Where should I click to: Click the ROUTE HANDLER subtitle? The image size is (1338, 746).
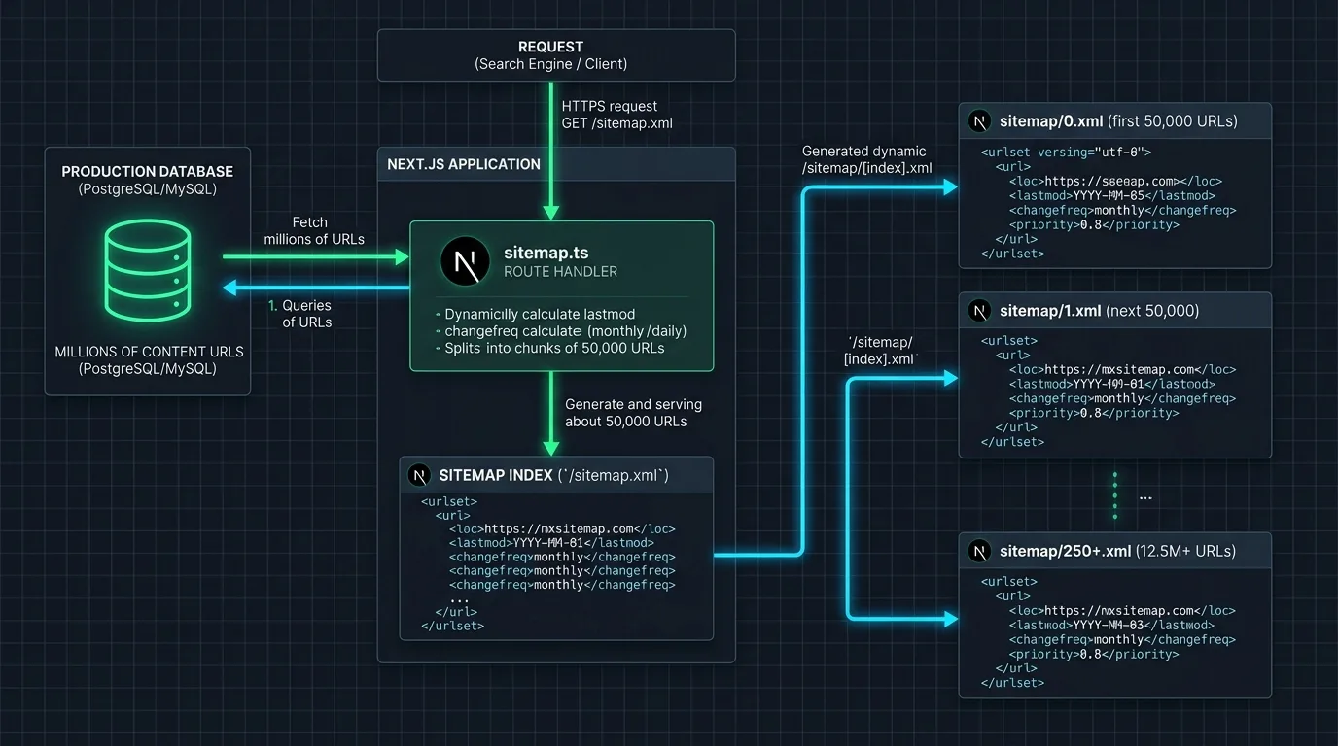pyautogui.click(x=560, y=272)
